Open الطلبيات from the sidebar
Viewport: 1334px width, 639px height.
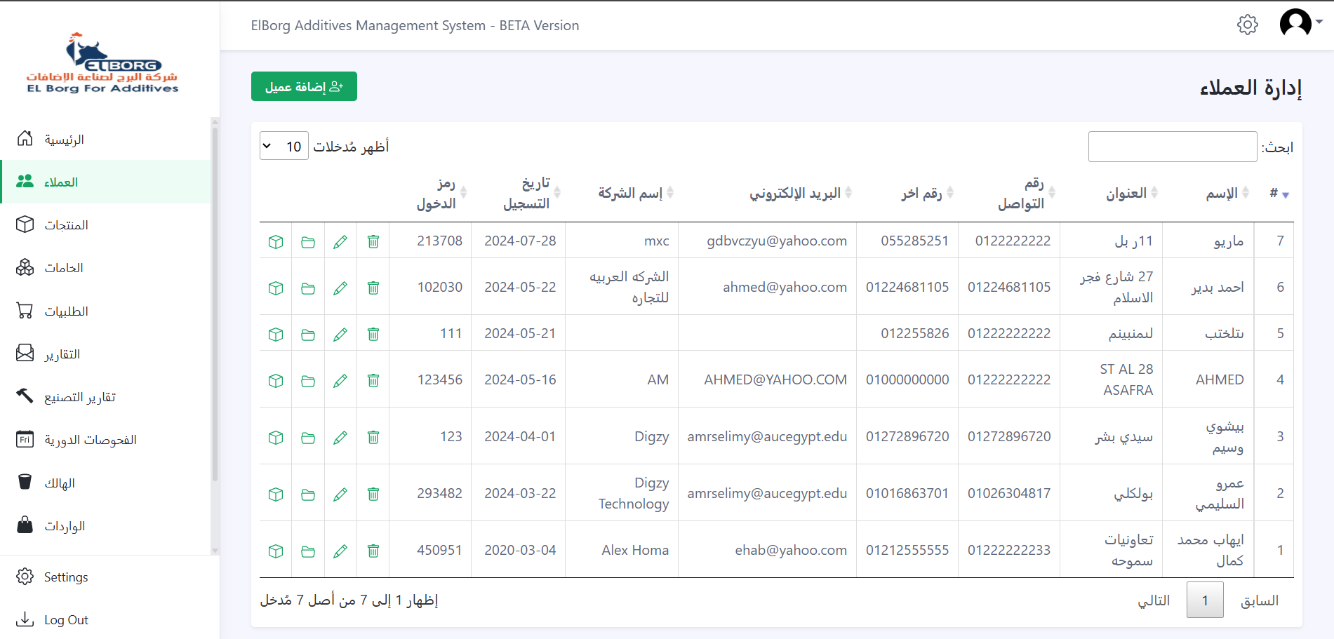[x=66, y=311]
